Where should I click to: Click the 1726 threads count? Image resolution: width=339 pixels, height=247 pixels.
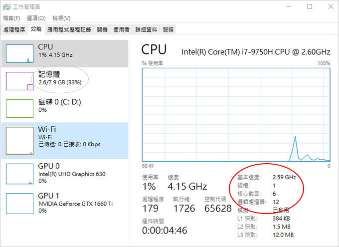(184, 209)
